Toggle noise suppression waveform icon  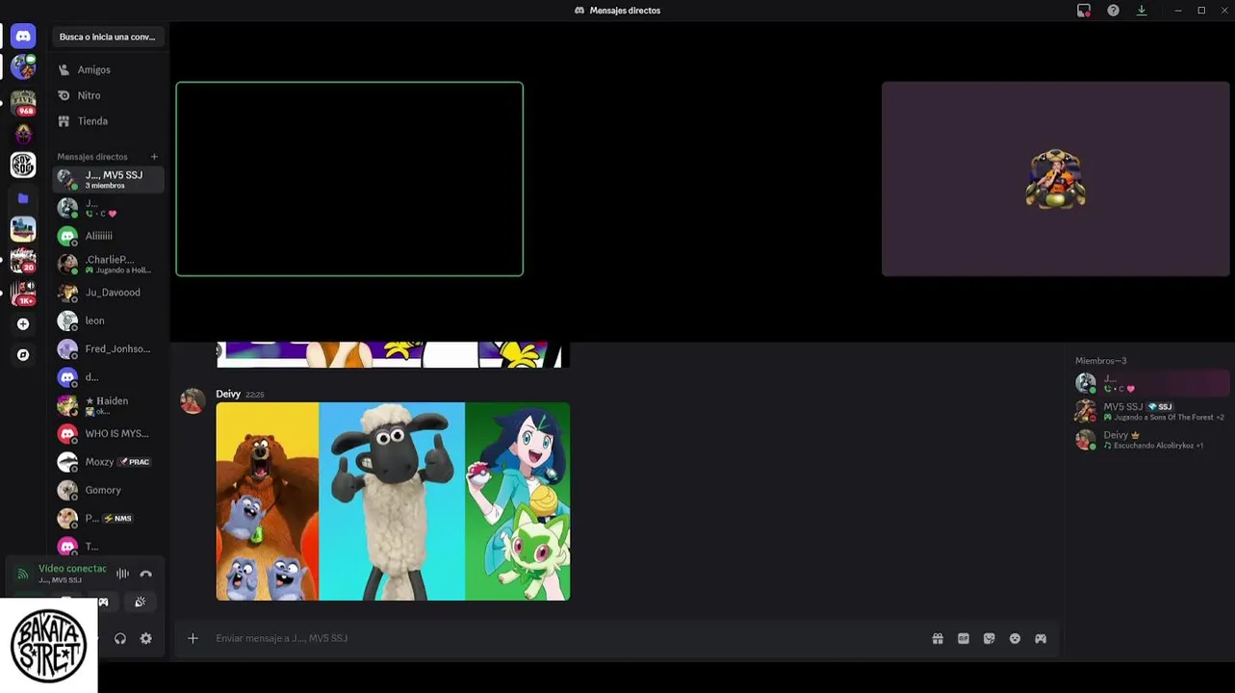click(x=122, y=574)
